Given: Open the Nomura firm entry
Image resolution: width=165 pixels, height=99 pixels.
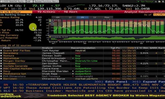Looking at the screenshot, I should coord(9,56).
